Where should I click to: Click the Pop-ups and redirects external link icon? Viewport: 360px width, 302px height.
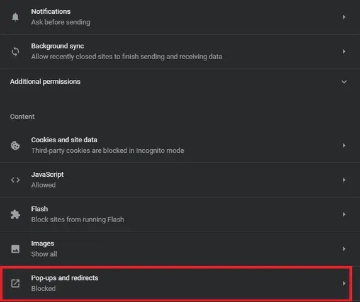(15, 283)
